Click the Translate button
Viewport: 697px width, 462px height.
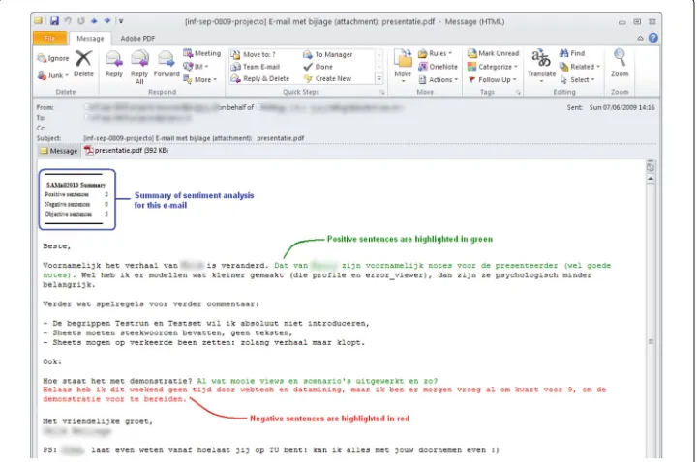pos(541,65)
